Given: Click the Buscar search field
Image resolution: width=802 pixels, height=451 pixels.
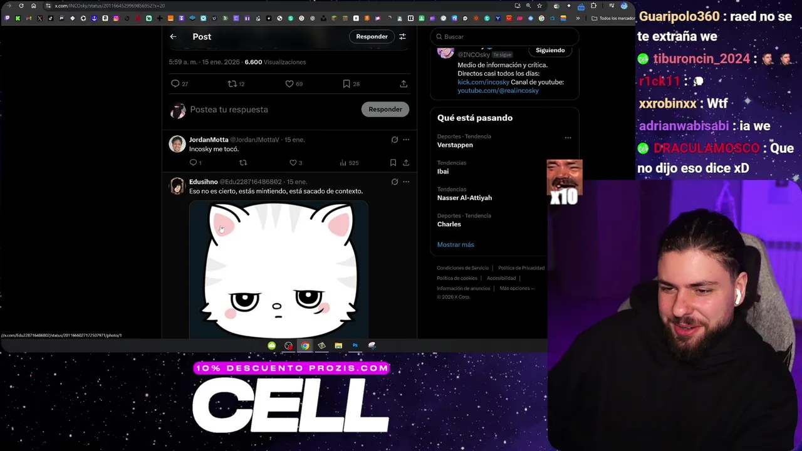Looking at the screenshot, I should pos(504,36).
